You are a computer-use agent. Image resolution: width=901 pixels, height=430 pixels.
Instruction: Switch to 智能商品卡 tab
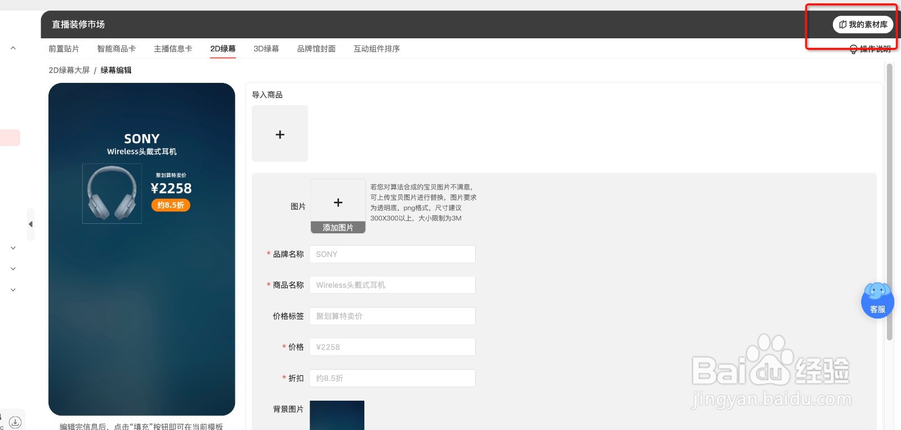coord(117,49)
